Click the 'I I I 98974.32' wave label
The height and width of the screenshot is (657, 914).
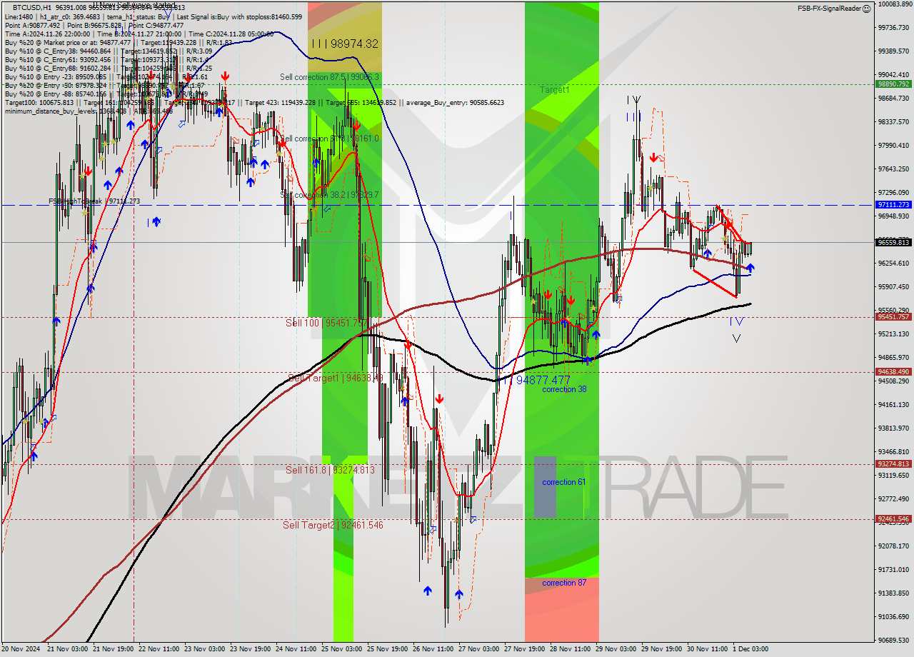(x=344, y=44)
